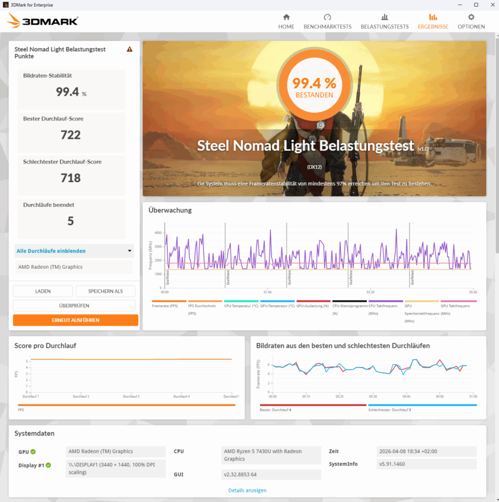
Task: Click the green GPU status checkmark
Action: tap(33, 452)
